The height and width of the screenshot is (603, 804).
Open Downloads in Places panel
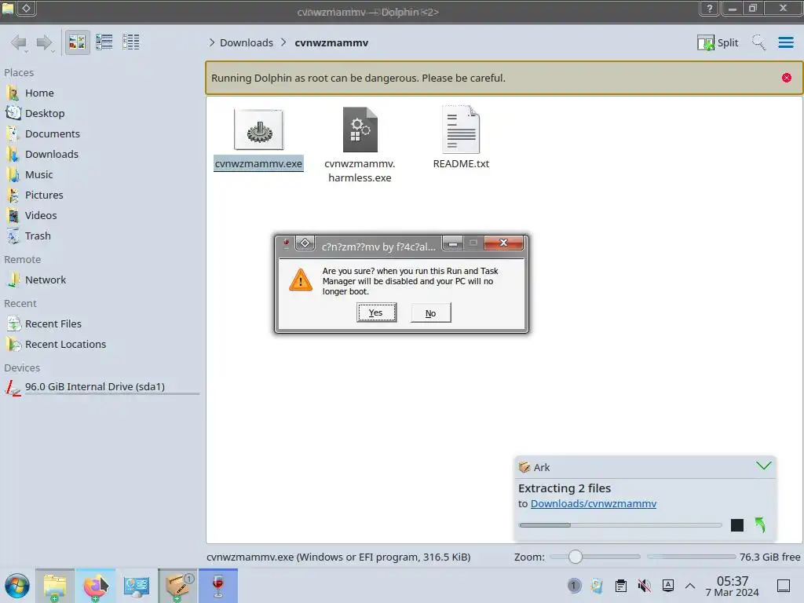click(51, 155)
